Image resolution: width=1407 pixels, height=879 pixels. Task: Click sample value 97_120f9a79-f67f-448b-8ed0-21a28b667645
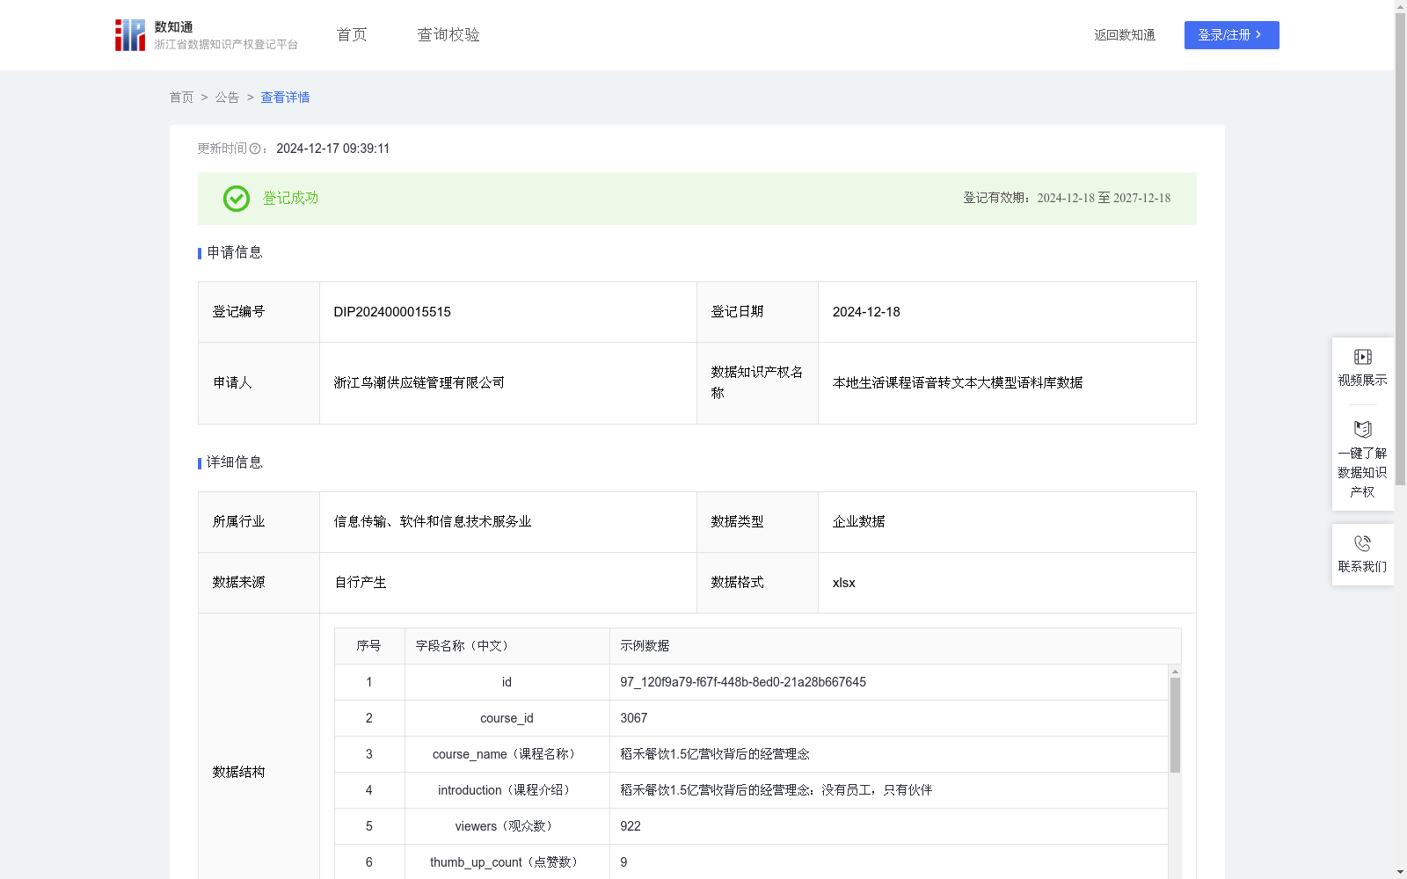click(x=743, y=682)
